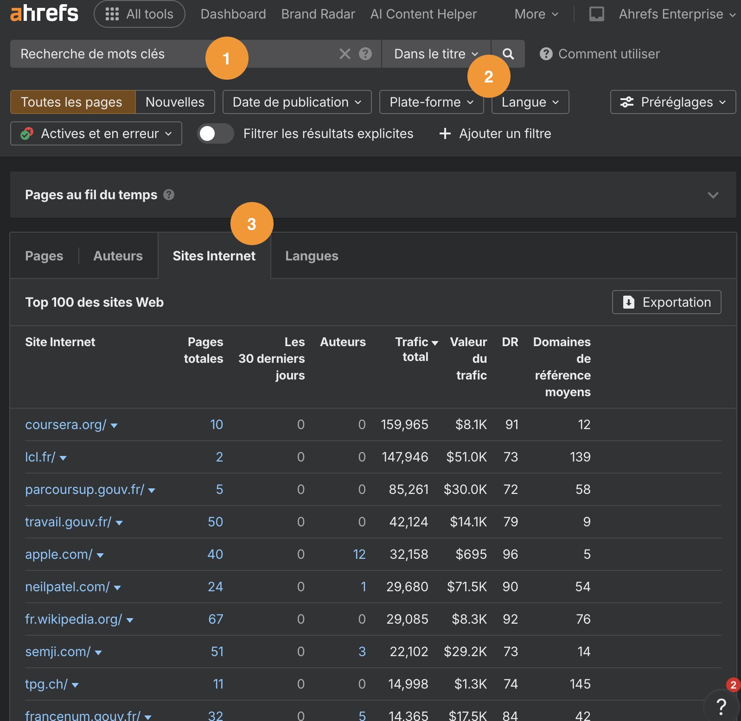The height and width of the screenshot is (721, 741).
Task: Open Plate-forme filter dropdown
Action: tap(432, 102)
